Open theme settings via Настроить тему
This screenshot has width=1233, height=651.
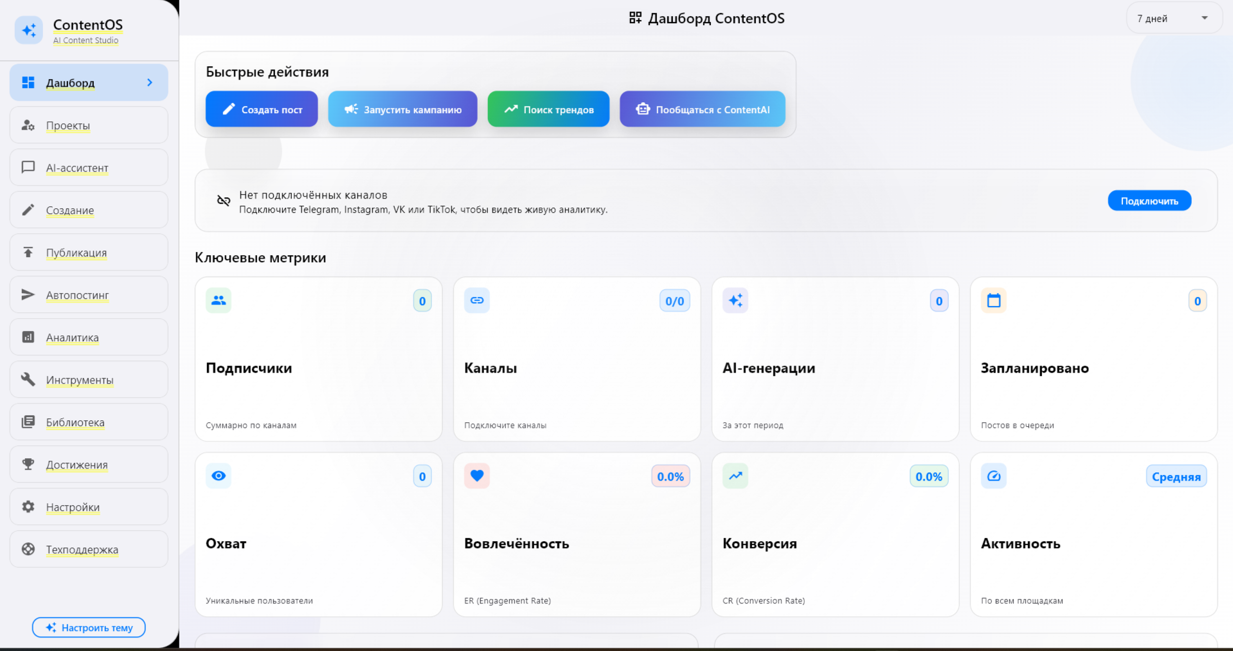pyautogui.click(x=88, y=627)
